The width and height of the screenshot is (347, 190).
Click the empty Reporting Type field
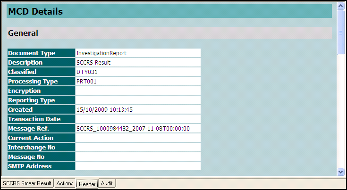click(x=138, y=100)
